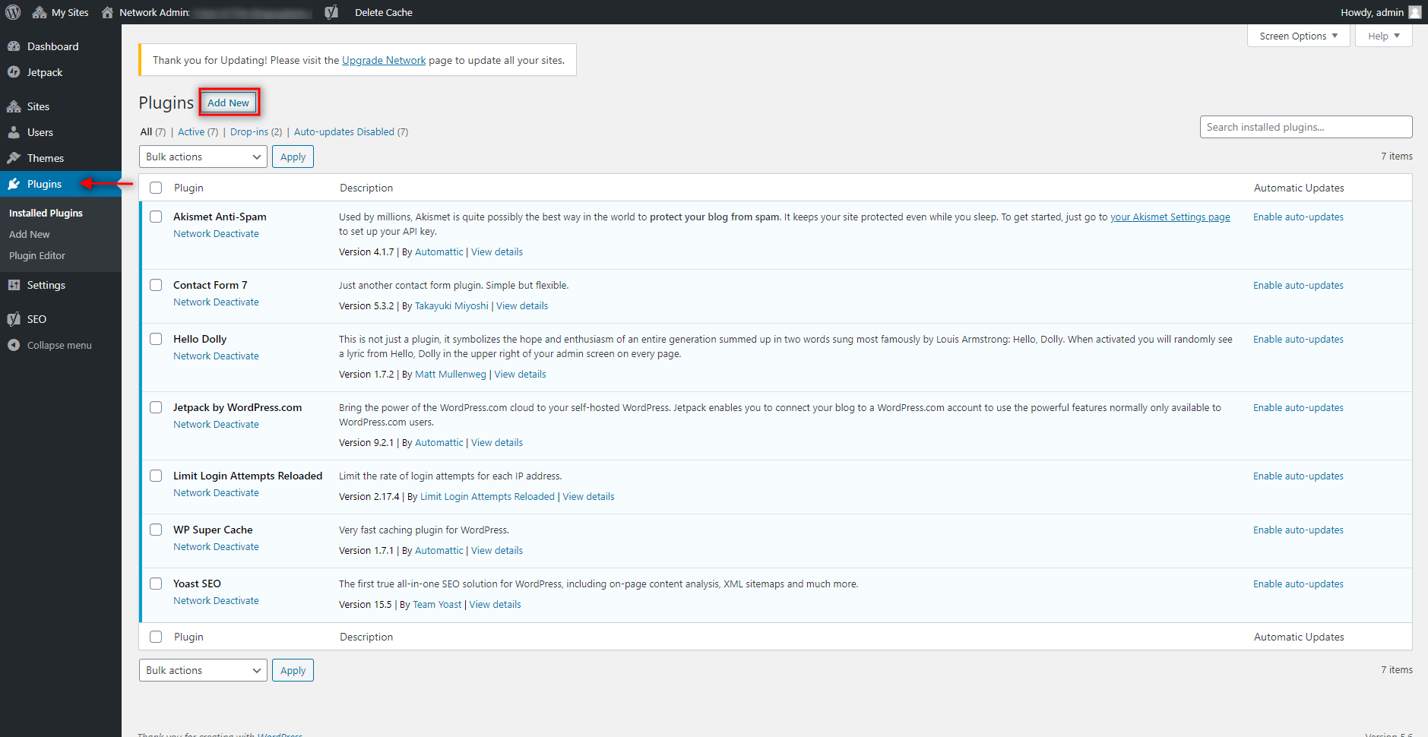Enable auto-updates for Akismet Anti-Spam
Viewport: 1428px width, 737px height.
tap(1298, 217)
